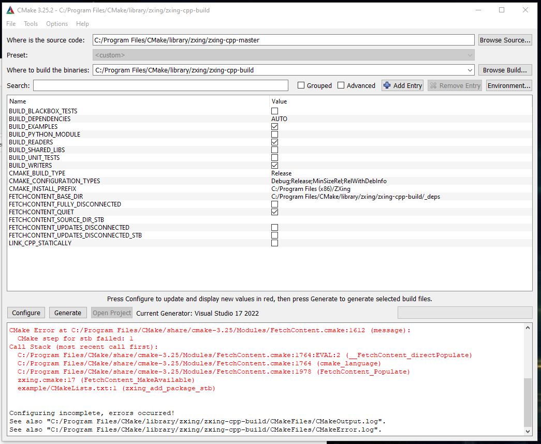The height and width of the screenshot is (444, 541).
Task: Check BUILD_PYTHON_MODULE checkbox
Action: [274, 134]
